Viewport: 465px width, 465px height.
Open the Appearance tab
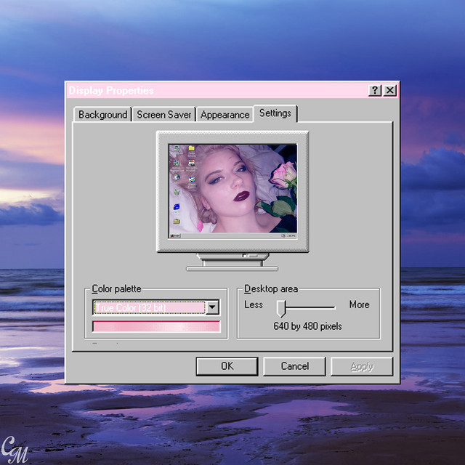[225, 115]
